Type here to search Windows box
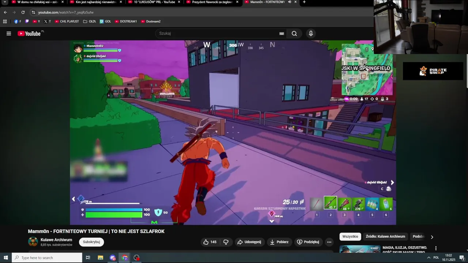Image resolution: width=468 pixels, height=263 pixels. pos(47,258)
